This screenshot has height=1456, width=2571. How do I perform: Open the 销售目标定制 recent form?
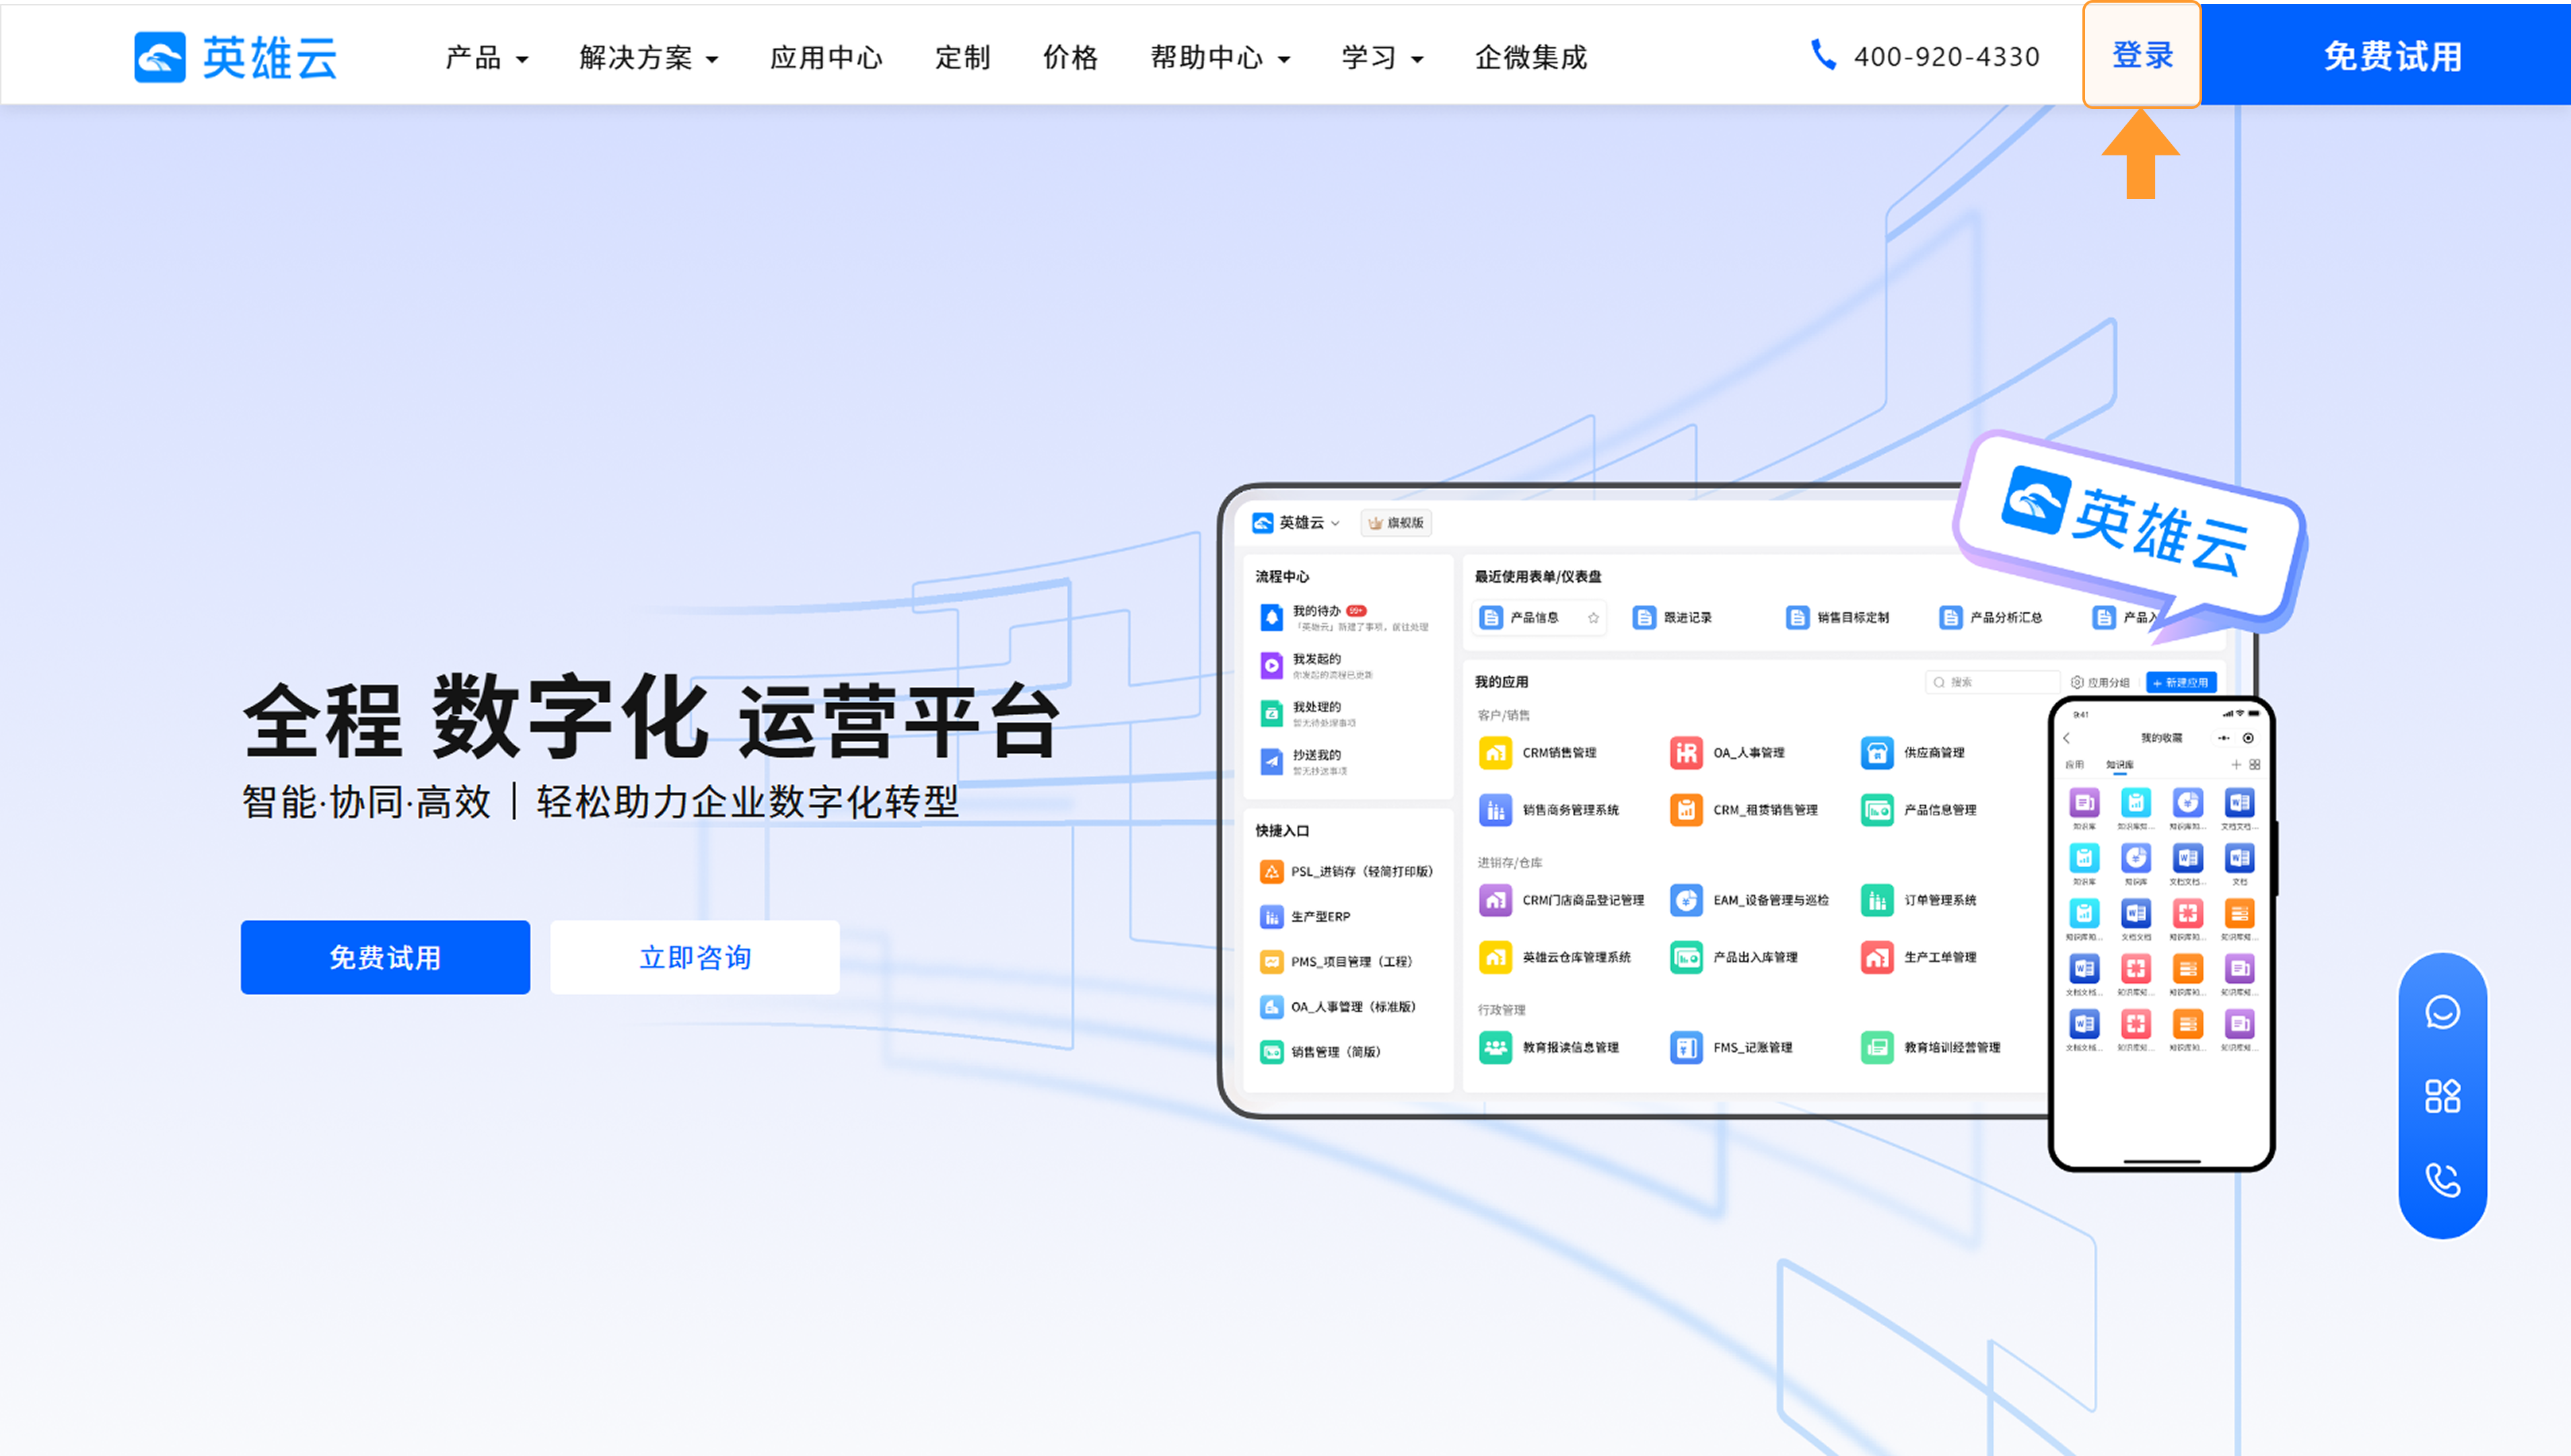(1838, 618)
